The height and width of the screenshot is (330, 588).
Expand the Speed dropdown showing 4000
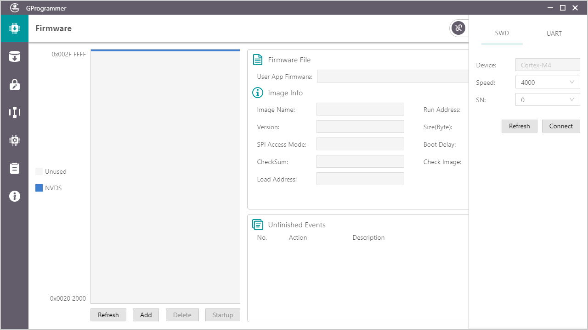tap(548, 82)
